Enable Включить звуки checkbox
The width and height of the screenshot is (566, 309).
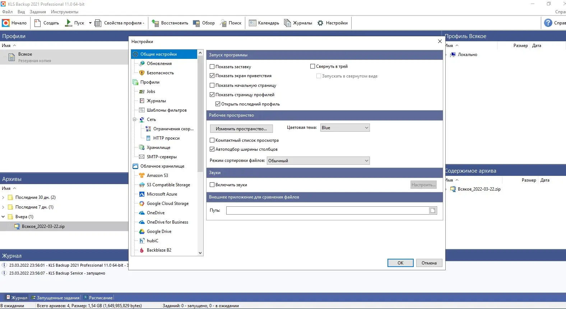pyautogui.click(x=212, y=185)
